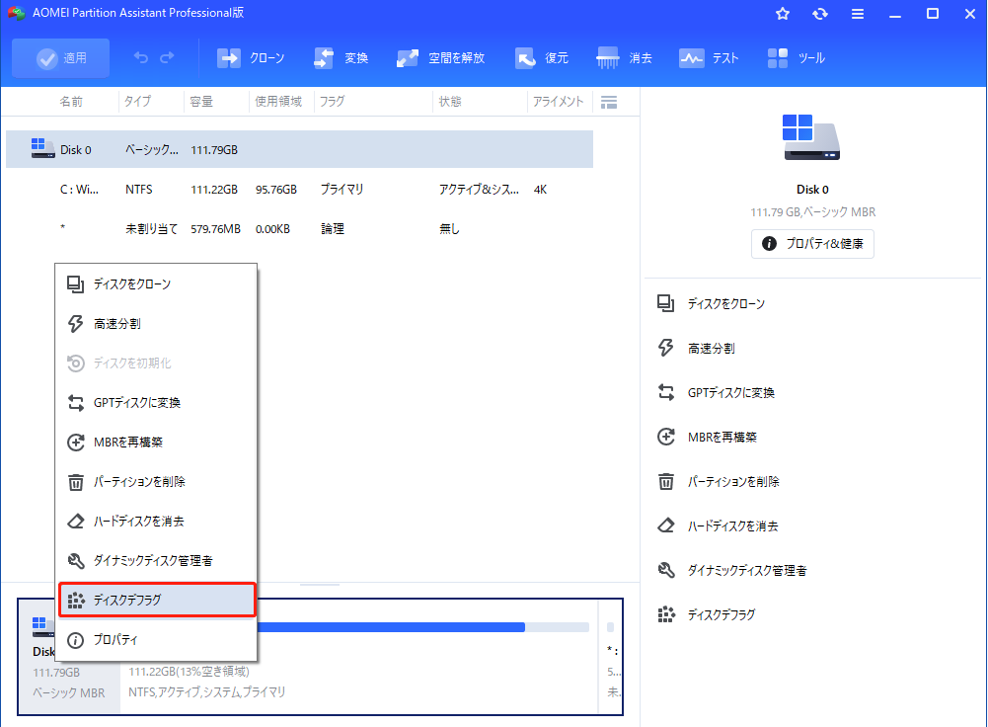Image resolution: width=988 pixels, height=727 pixels.
Task: Click the タイプ column header
Action: pos(137,102)
